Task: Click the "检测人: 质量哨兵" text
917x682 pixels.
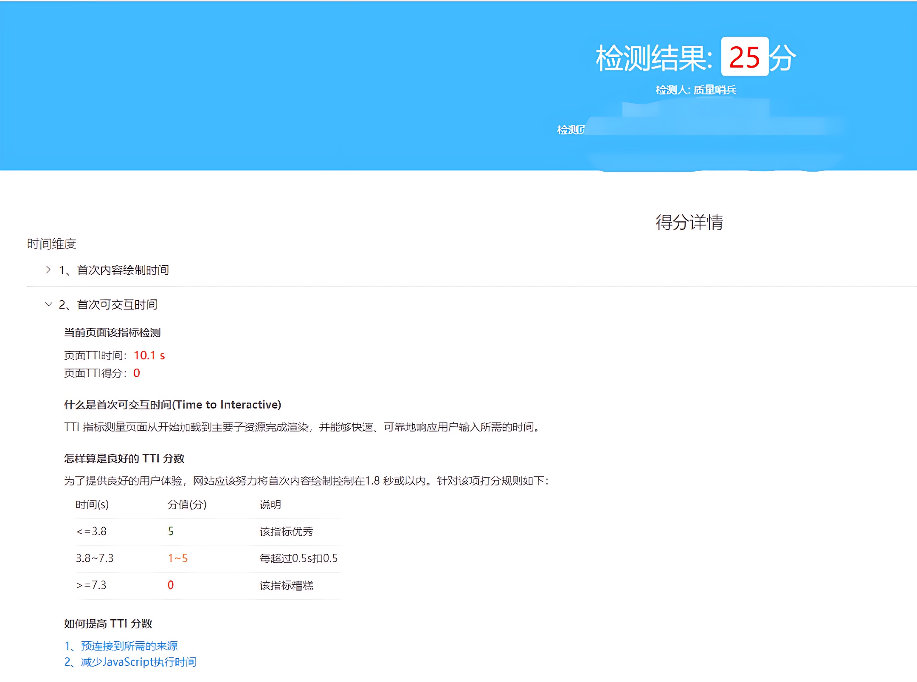Action: (696, 90)
